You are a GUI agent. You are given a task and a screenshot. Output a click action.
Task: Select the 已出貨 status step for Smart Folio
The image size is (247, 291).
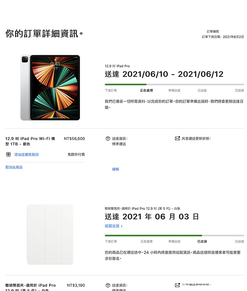pos(202,242)
